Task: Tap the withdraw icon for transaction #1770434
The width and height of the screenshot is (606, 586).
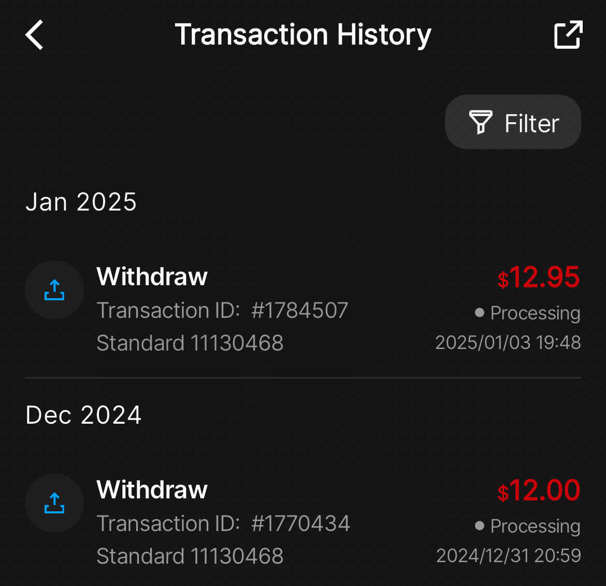Action: coord(54,503)
